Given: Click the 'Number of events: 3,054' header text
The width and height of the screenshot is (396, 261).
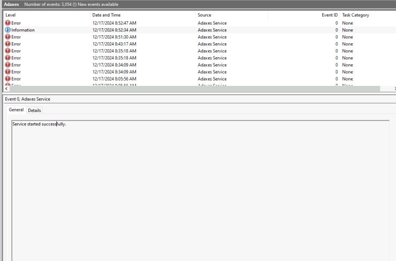Looking at the screenshot, I should point(48,4).
